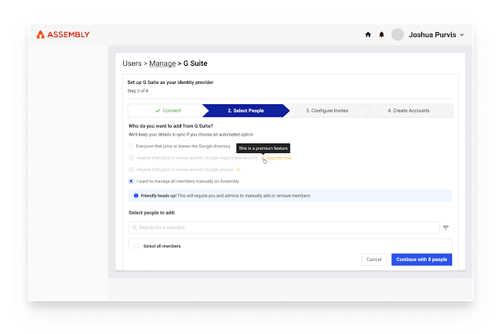The width and height of the screenshot is (502, 334).
Task: Click the Upgrade now link
Action: [279, 158]
